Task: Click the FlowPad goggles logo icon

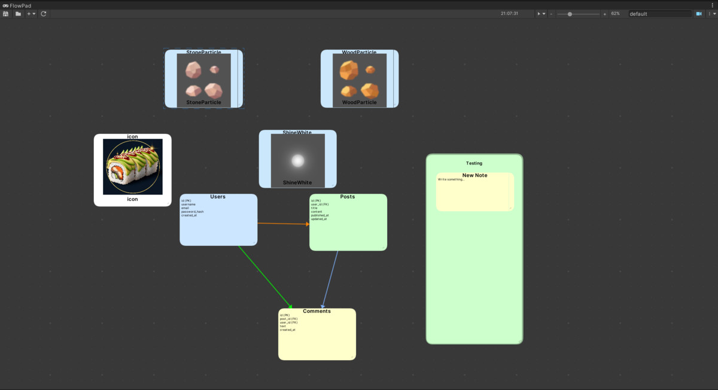Action: pos(5,5)
